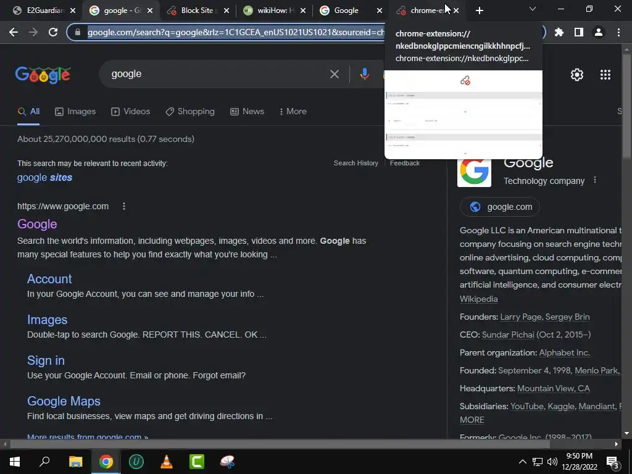632x474 pixels.
Task: Reload the current page
Action: (53, 32)
